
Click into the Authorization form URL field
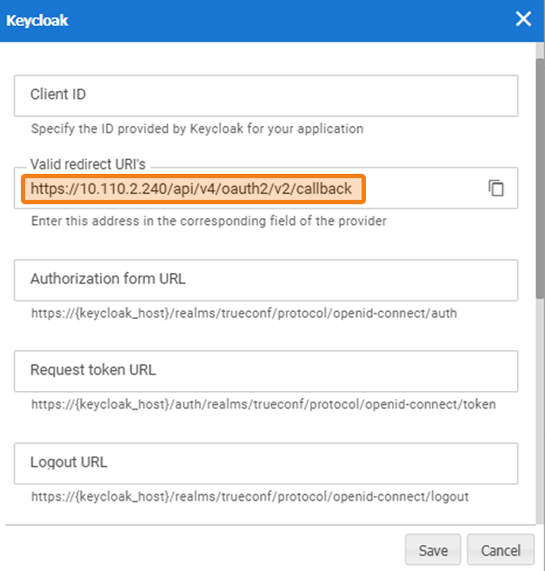tap(266, 280)
